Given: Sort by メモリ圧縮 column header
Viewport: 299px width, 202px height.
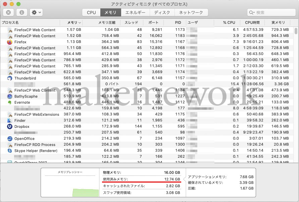Looking at the screenshot, I should click(101, 22).
